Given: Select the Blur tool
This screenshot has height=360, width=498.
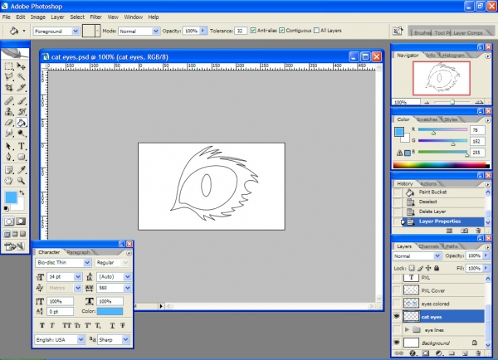Looking at the screenshot, I should 8,133.
